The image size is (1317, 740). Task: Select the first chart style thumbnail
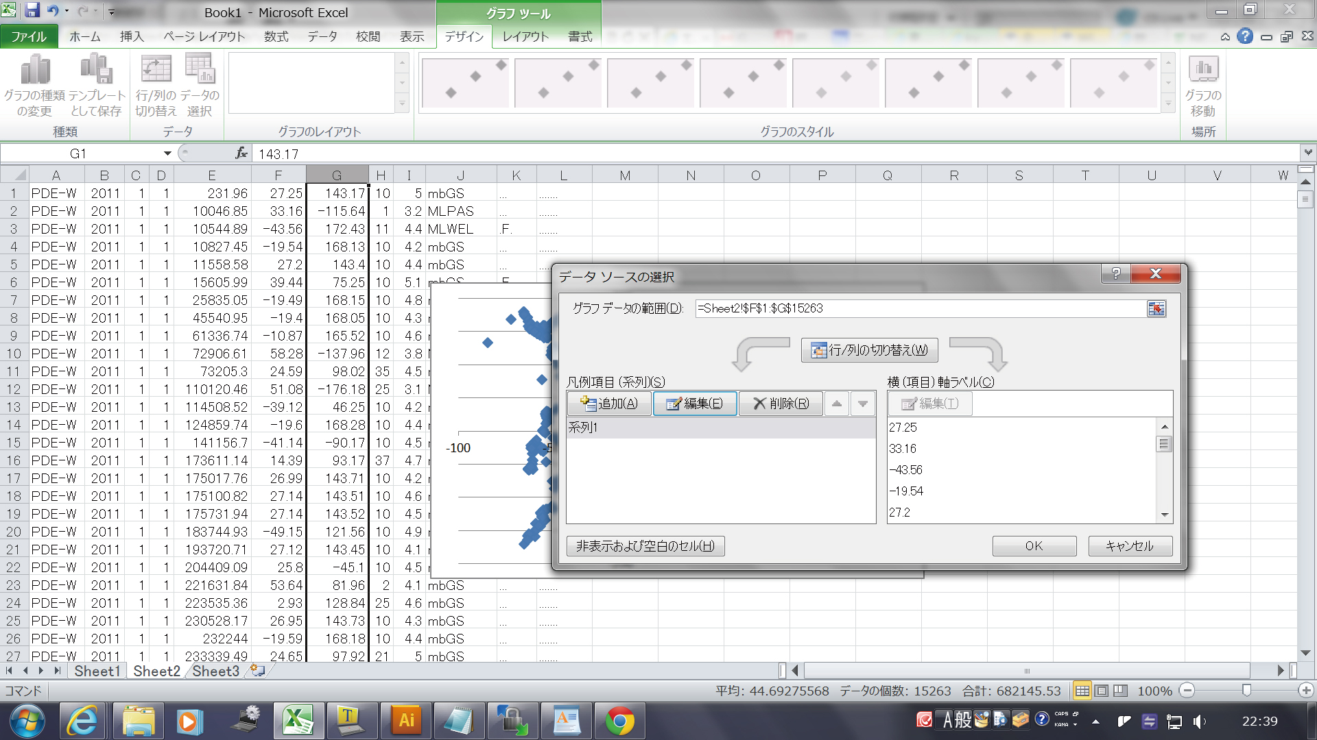(x=466, y=83)
